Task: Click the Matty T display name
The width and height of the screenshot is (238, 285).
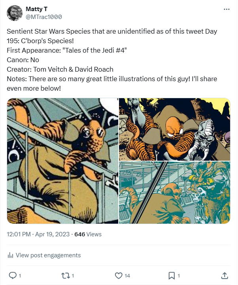Action: tap(36, 9)
